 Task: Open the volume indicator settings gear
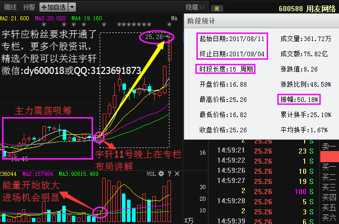pyautogui.click(x=161, y=174)
